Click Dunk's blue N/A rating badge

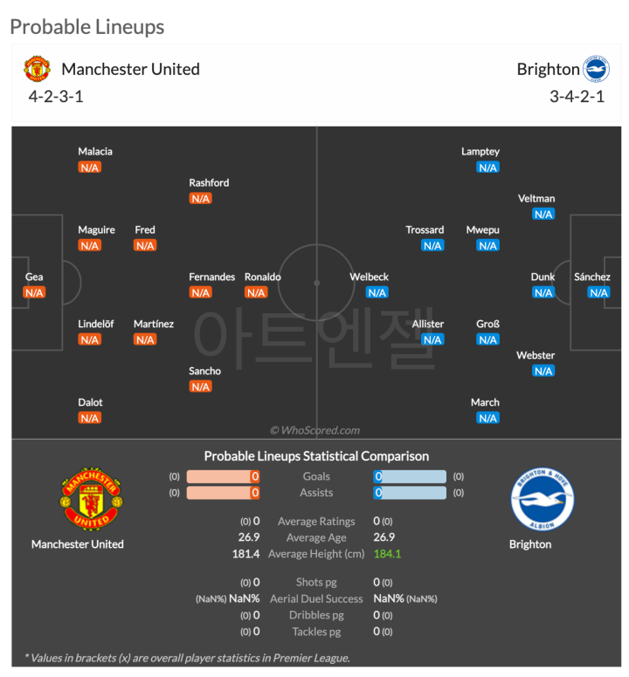point(543,293)
